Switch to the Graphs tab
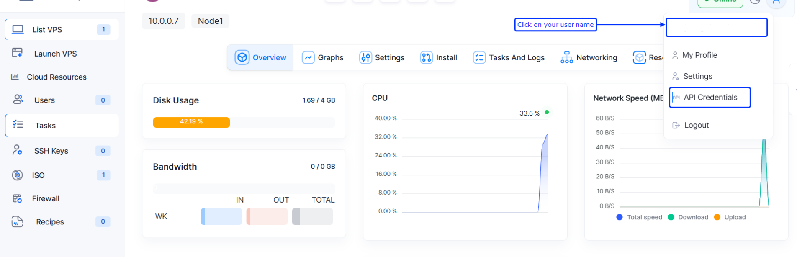 pyautogui.click(x=323, y=57)
